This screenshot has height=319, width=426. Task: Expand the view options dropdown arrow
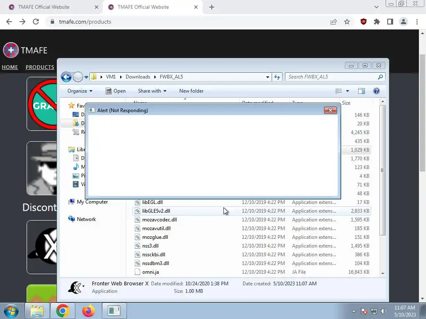click(x=347, y=91)
